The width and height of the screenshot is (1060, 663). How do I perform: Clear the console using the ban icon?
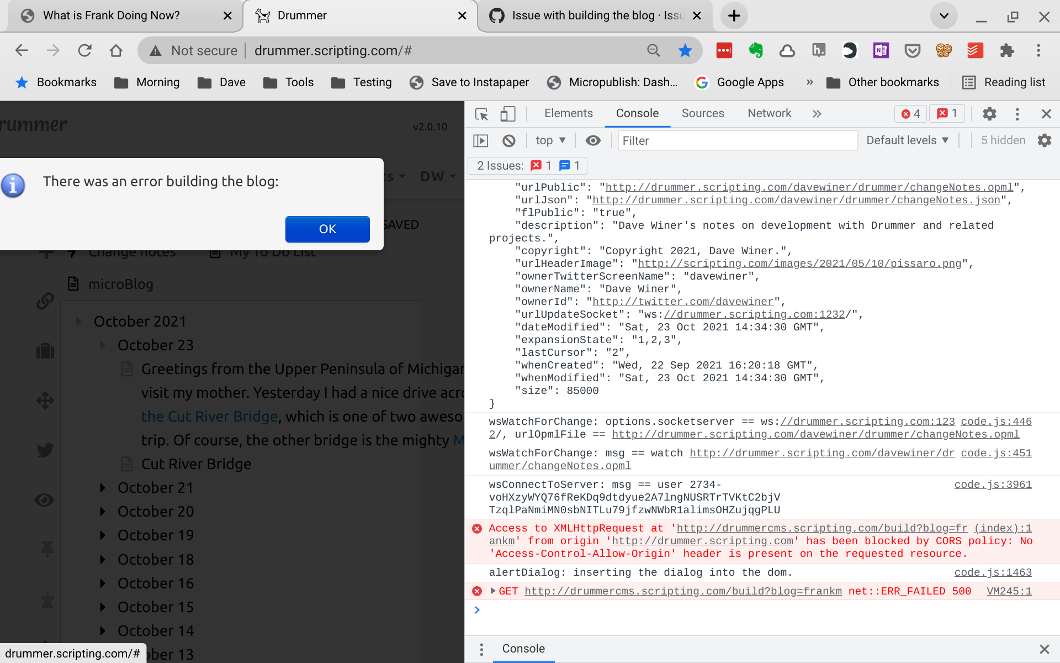coord(508,140)
